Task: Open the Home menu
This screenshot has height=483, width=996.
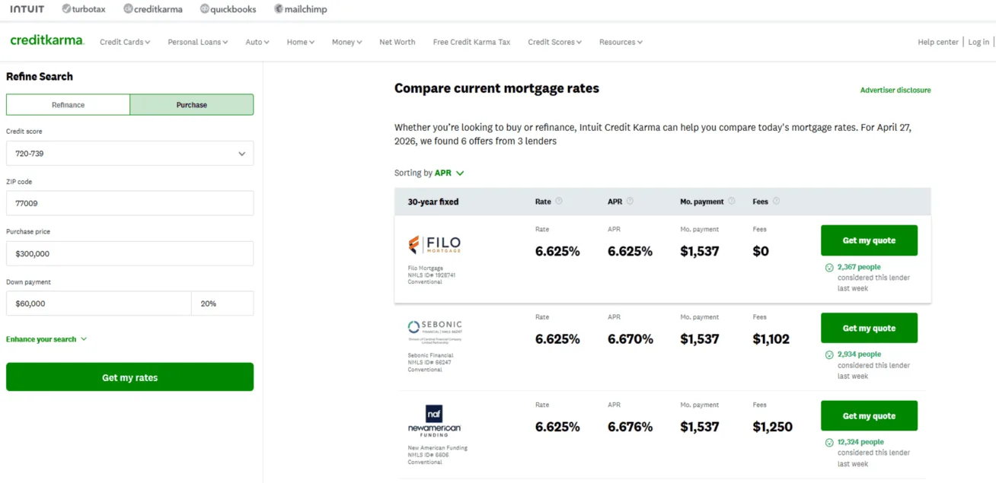Action: pos(301,43)
